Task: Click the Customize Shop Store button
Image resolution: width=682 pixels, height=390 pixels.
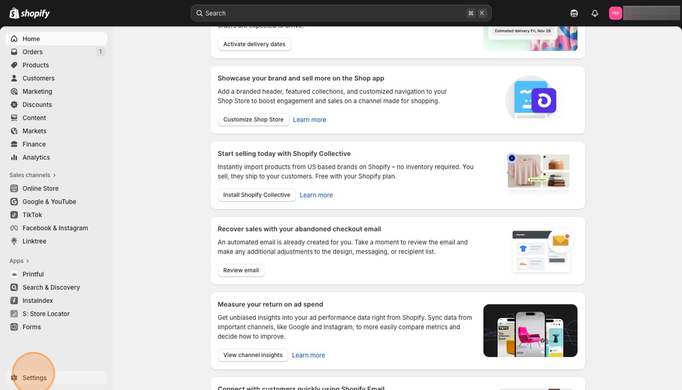Action: click(x=253, y=119)
